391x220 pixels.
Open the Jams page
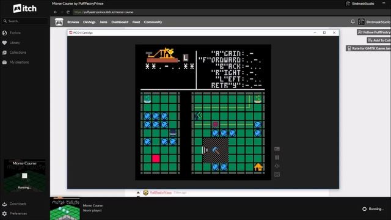tap(103, 22)
